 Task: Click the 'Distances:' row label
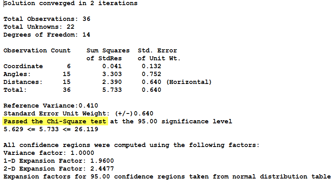coord(23,82)
